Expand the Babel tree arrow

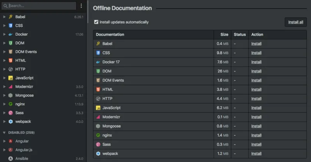(x=4, y=17)
